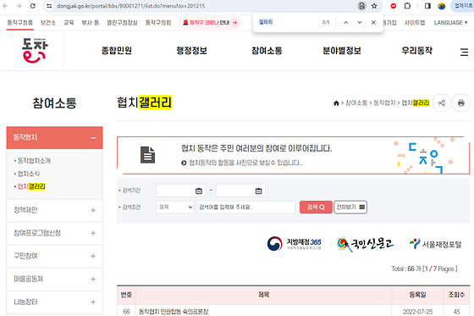Click the 국민신문고 banner logo
The width and height of the screenshot is (474, 316).
[x=365, y=244]
